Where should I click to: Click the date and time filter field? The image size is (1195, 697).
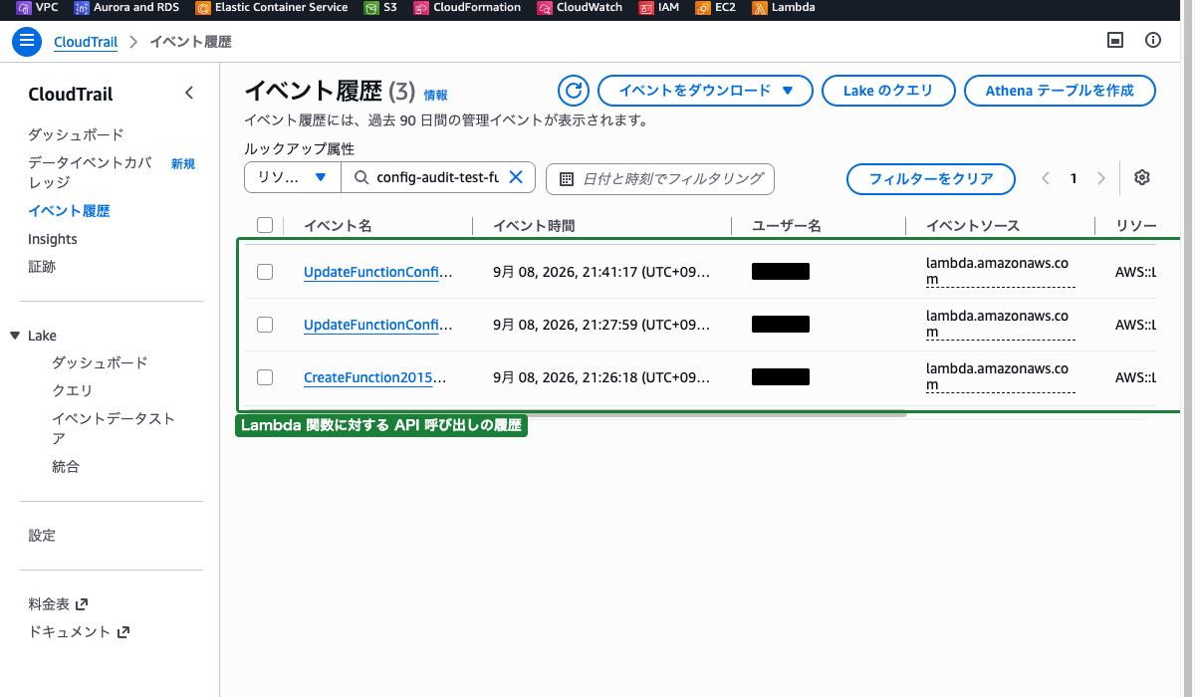click(660, 179)
